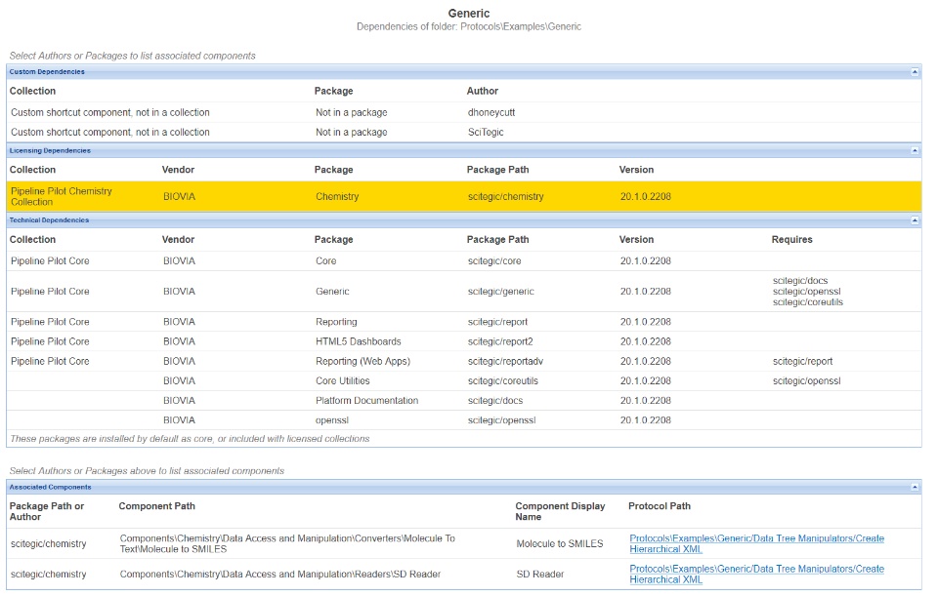
Task: Select the openssl package cell
Action: pyautogui.click(x=332, y=420)
